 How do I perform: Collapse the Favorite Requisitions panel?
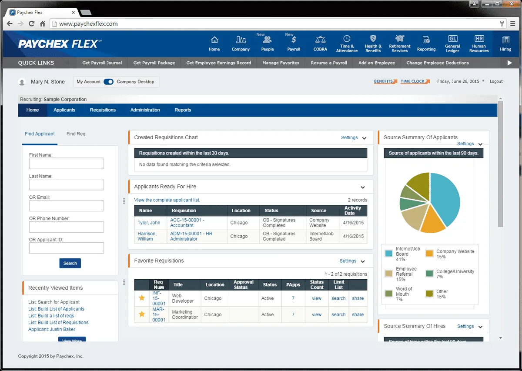point(363,262)
